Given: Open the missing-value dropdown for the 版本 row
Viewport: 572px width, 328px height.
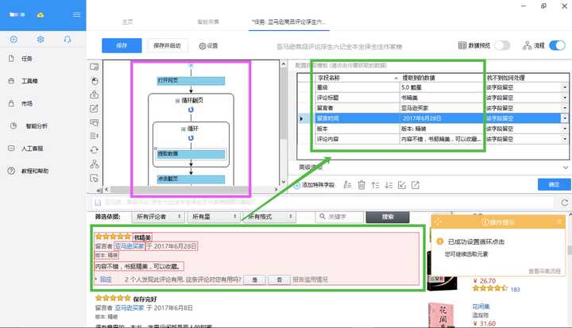Looking at the screenshot, I should click(564, 129).
